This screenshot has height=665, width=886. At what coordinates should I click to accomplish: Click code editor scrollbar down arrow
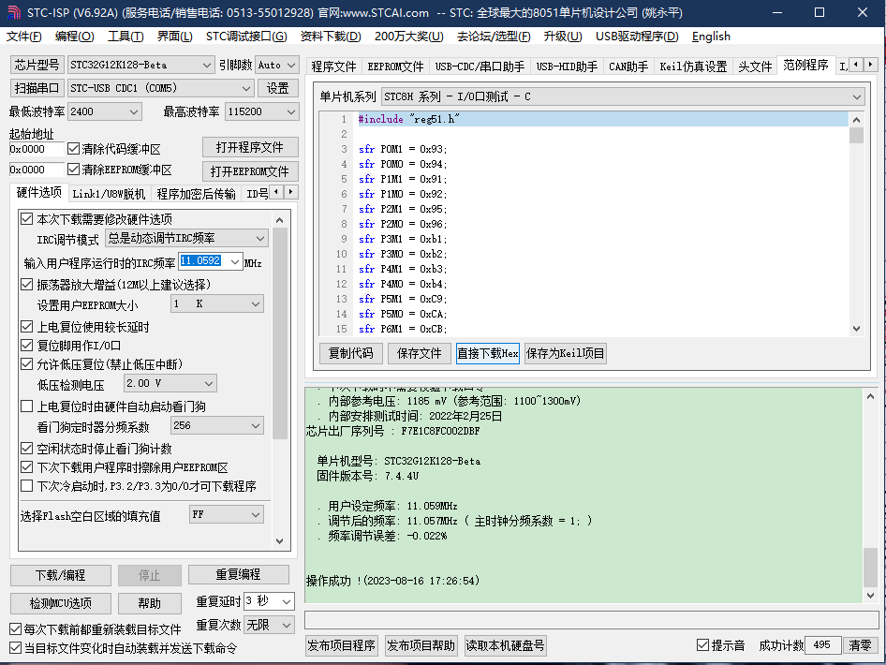point(856,328)
